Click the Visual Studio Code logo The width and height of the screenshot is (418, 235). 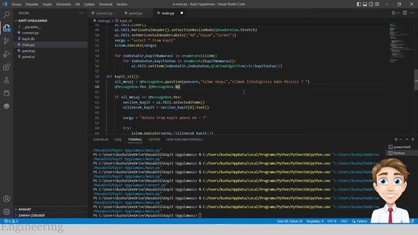pyautogui.click(x=5, y=4)
